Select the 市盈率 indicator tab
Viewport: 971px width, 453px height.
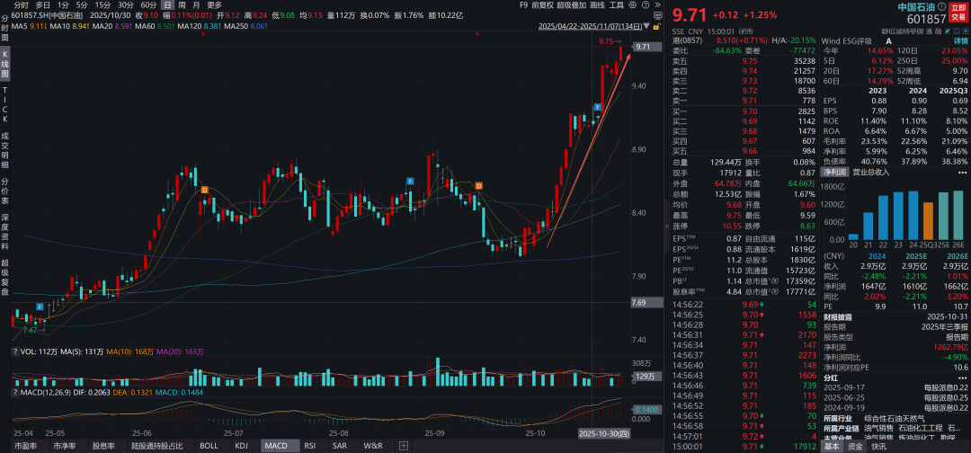25,446
